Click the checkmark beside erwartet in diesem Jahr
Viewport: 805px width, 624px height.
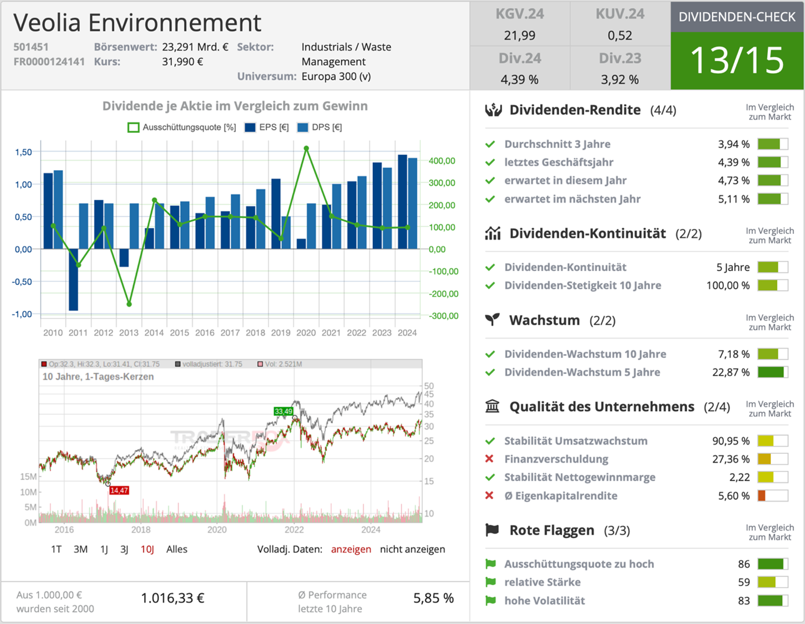(x=490, y=181)
